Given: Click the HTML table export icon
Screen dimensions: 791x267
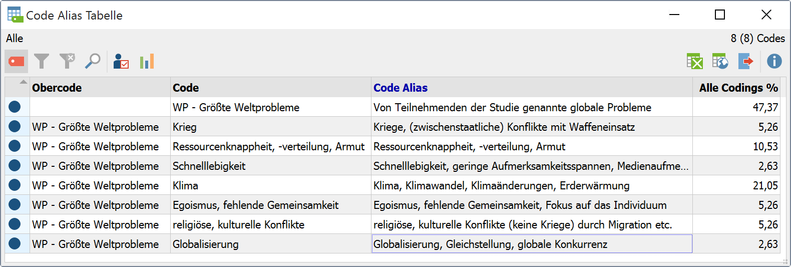Looking at the screenshot, I should pos(720,61).
